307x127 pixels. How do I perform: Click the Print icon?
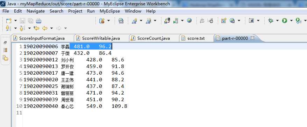38,21
